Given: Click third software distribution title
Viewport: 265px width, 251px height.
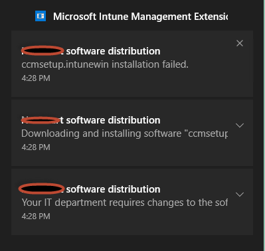Looking at the screenshot, I should pyautogui.click(x=113, y=189).
